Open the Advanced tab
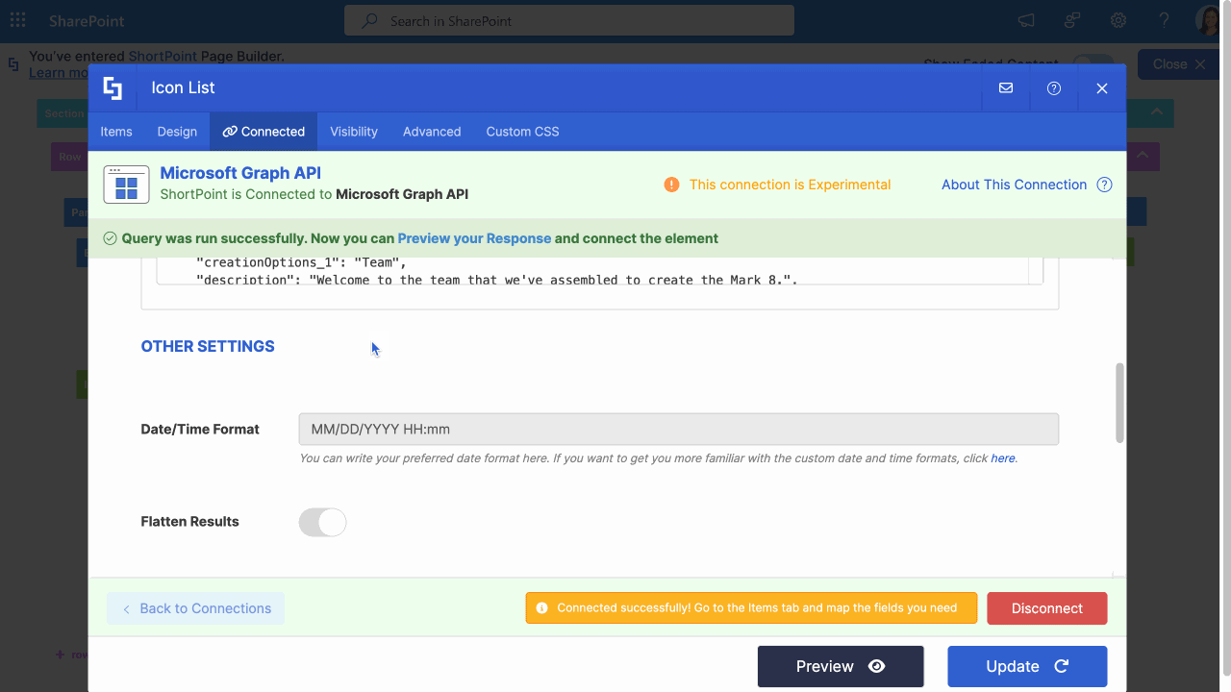Viewport: 1231px width, 692px height. (432, 132)
